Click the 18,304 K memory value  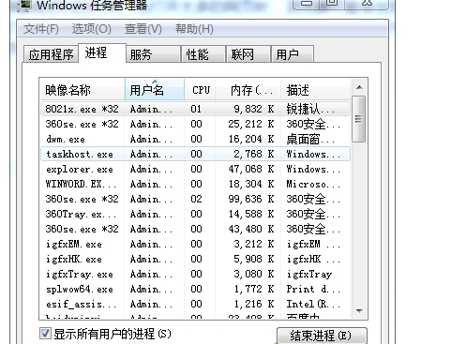click(x=251, y=184)
